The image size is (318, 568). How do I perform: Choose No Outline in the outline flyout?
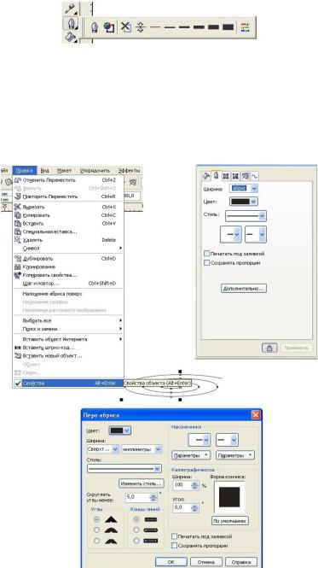(125, 27)
